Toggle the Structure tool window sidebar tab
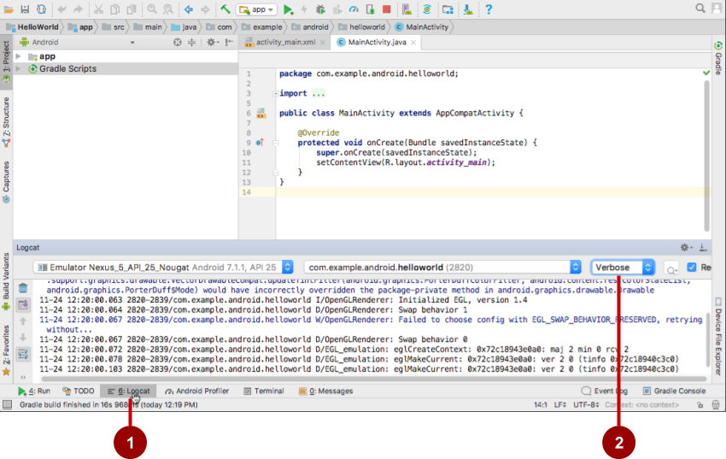The height and width of the screenshot is (459, 726). coord(6,121)
